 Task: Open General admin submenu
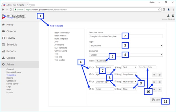(10, 69)
